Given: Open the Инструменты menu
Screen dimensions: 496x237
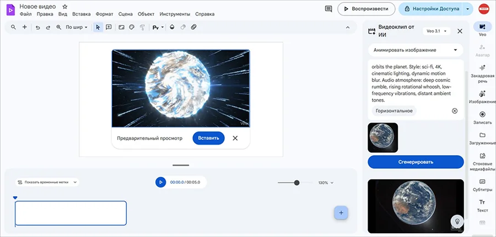Looking at the screenshot, I should (x=175, y=14).
